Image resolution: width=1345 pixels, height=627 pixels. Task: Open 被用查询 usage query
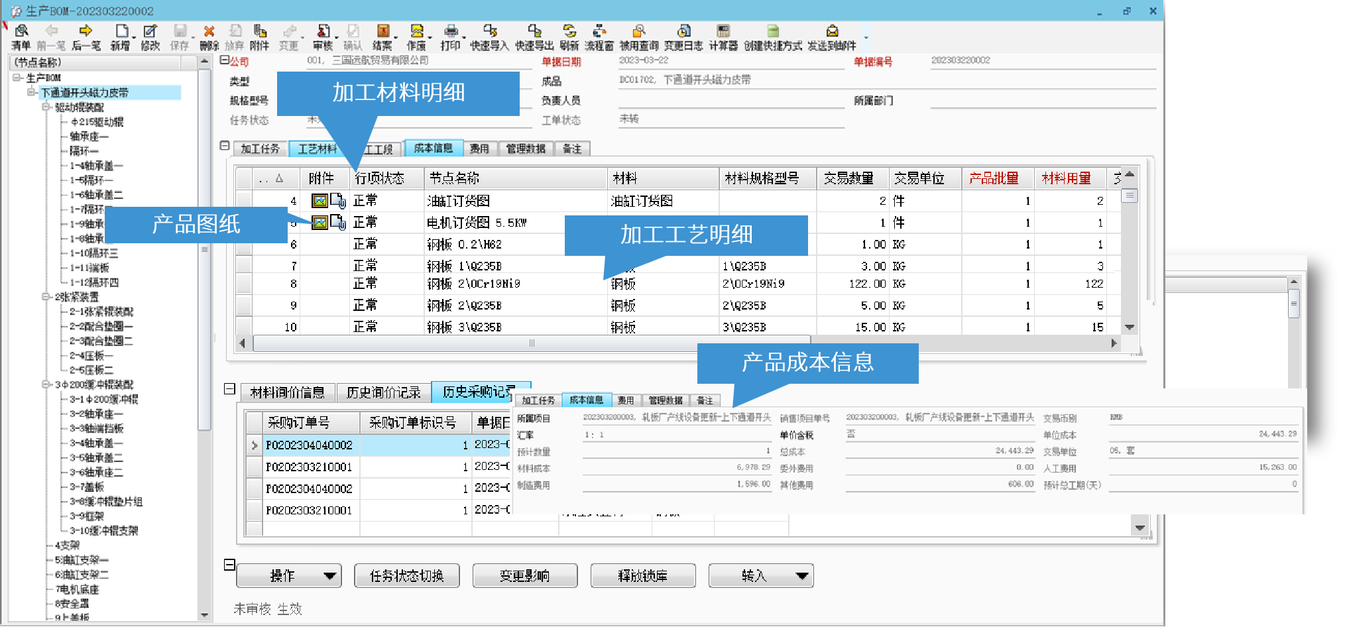click(x=639, y=30)
